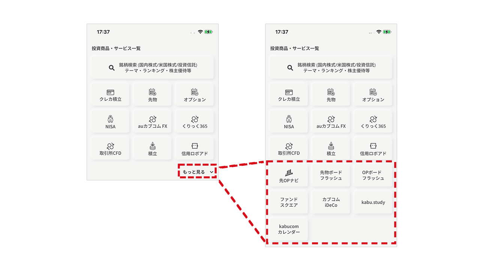Open くりっく365 in the right screen

(x=373, y=121)
